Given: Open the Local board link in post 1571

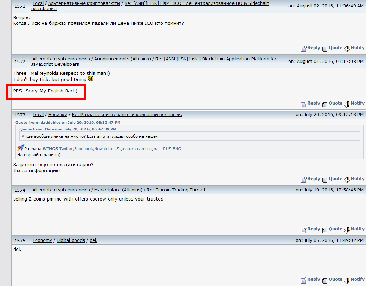Looking at the screenshot, I should click(x=38, y=3).
